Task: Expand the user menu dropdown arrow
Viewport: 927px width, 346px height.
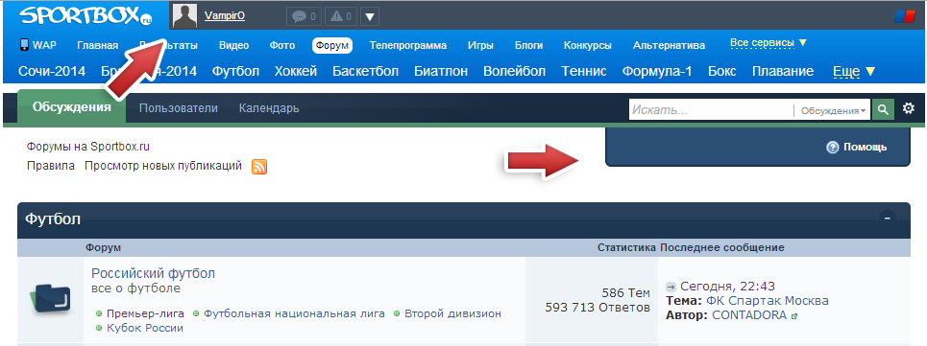Action: coord(370,16)
